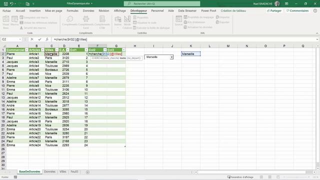Click Paramètres d'affichage in status bar
Image resolution: width=320 pixels, height=180 pixels.
click(x=240, y=177)
